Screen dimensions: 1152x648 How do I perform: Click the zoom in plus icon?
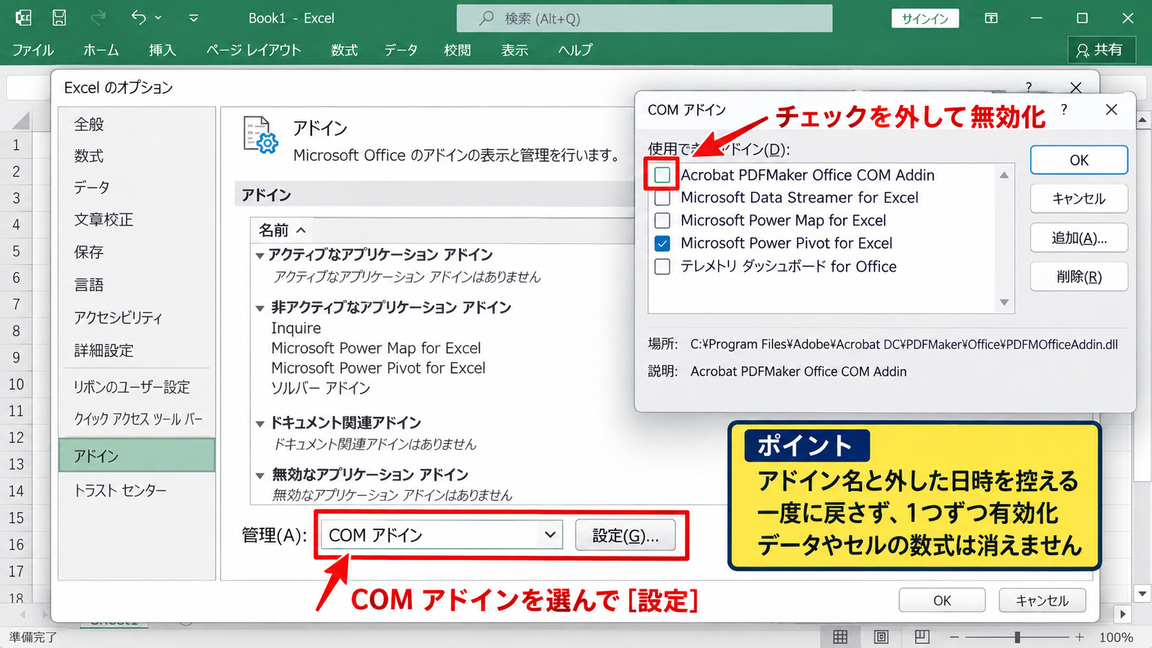point(1079,637)
